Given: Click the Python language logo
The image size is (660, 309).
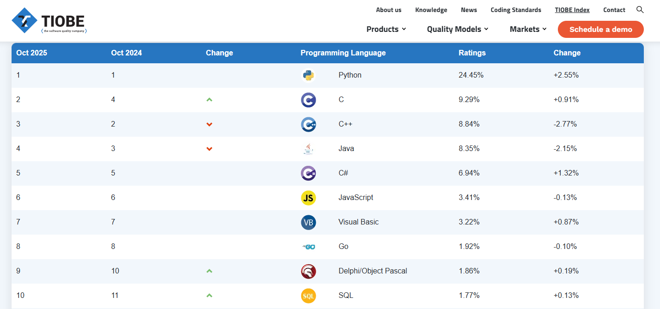Looking at the screenshot, I should point(308,75).
